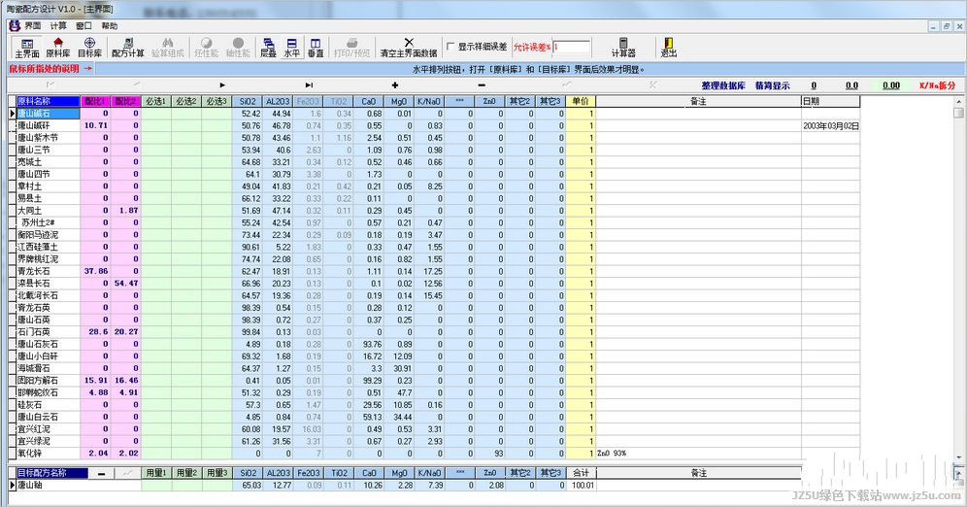This screenshot has height=507, width=967.
Task: Select the 唐山釉 target formula row
Action: pyautogui.click(x=49, y=486)
